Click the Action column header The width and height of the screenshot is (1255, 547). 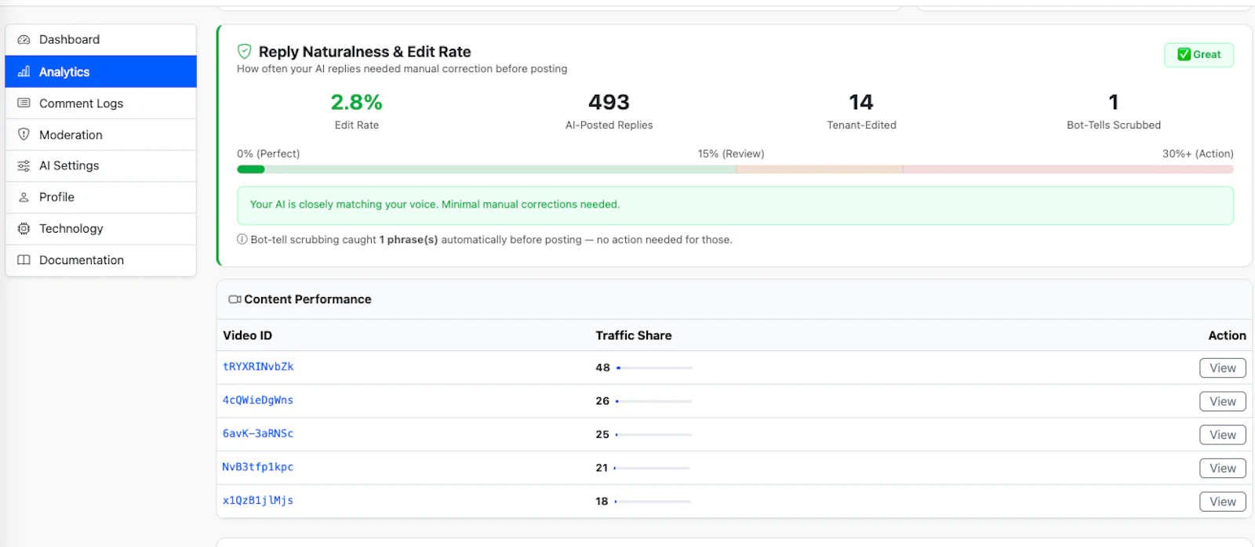tap(1227, 335)
